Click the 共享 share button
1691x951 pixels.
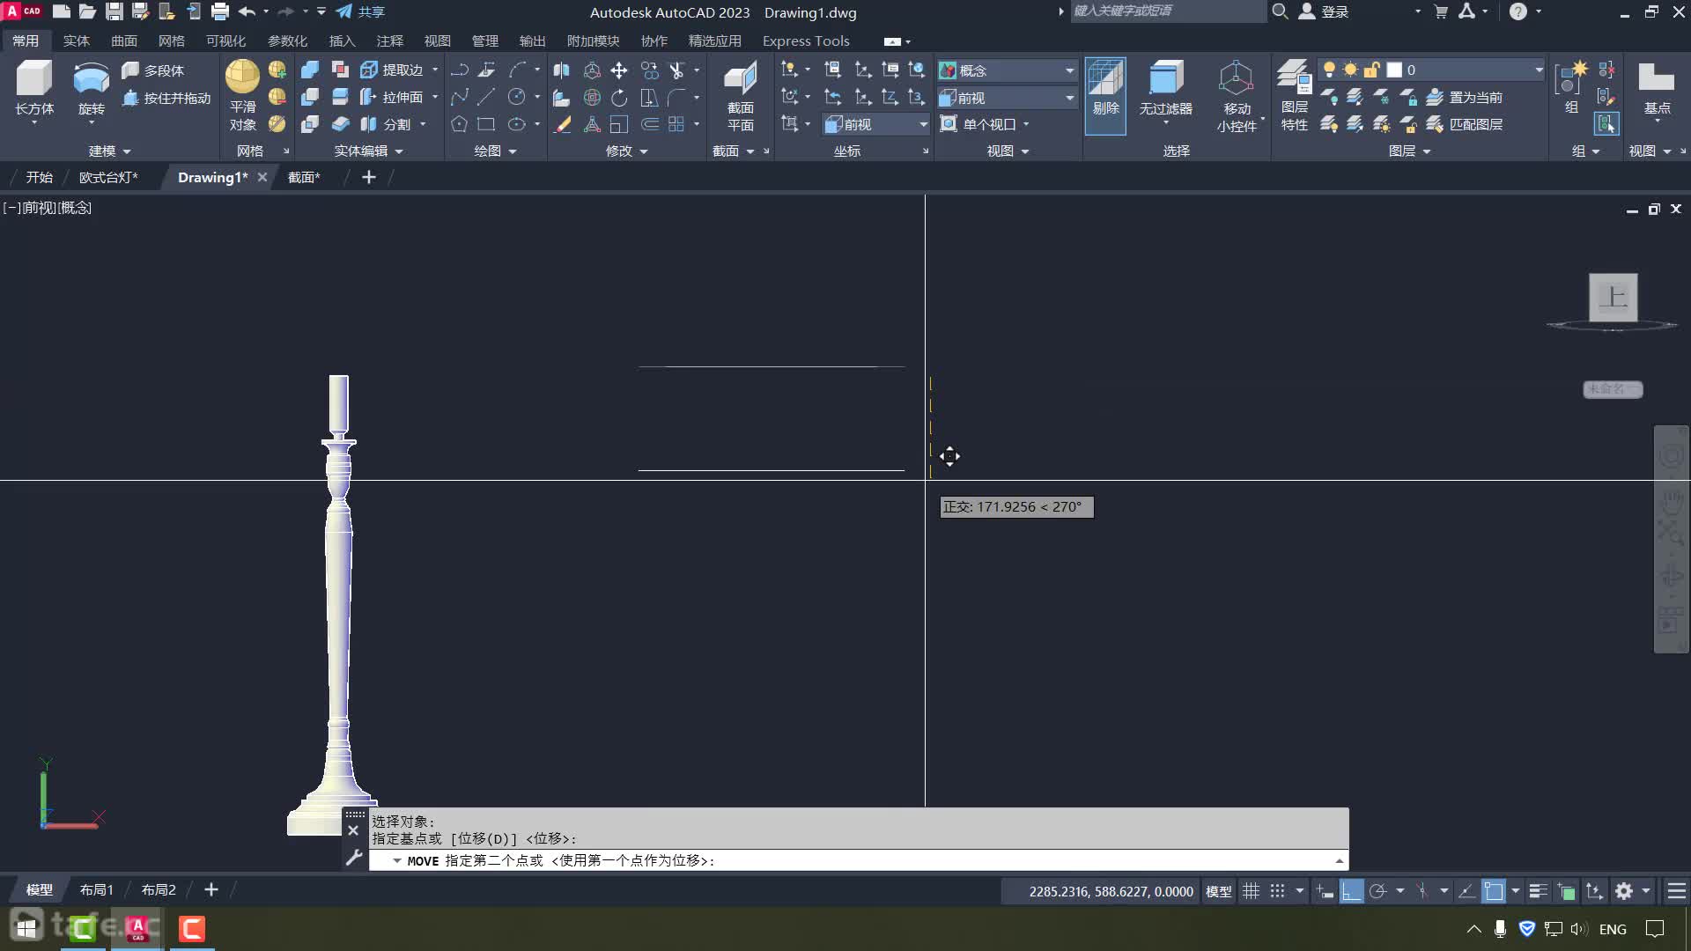coord(361,11)
